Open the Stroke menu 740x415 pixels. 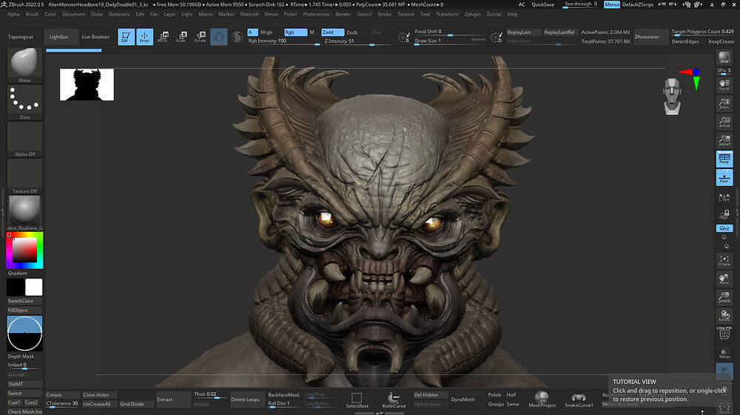[384, 14]
